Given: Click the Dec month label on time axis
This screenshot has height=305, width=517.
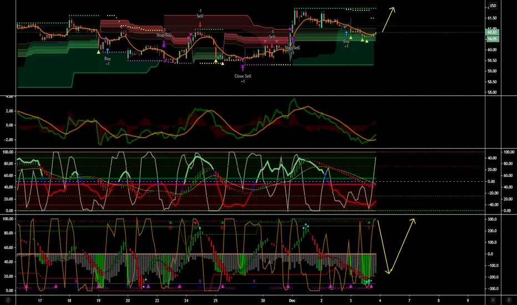Looking at the screenshot, I should pos(292,301).
